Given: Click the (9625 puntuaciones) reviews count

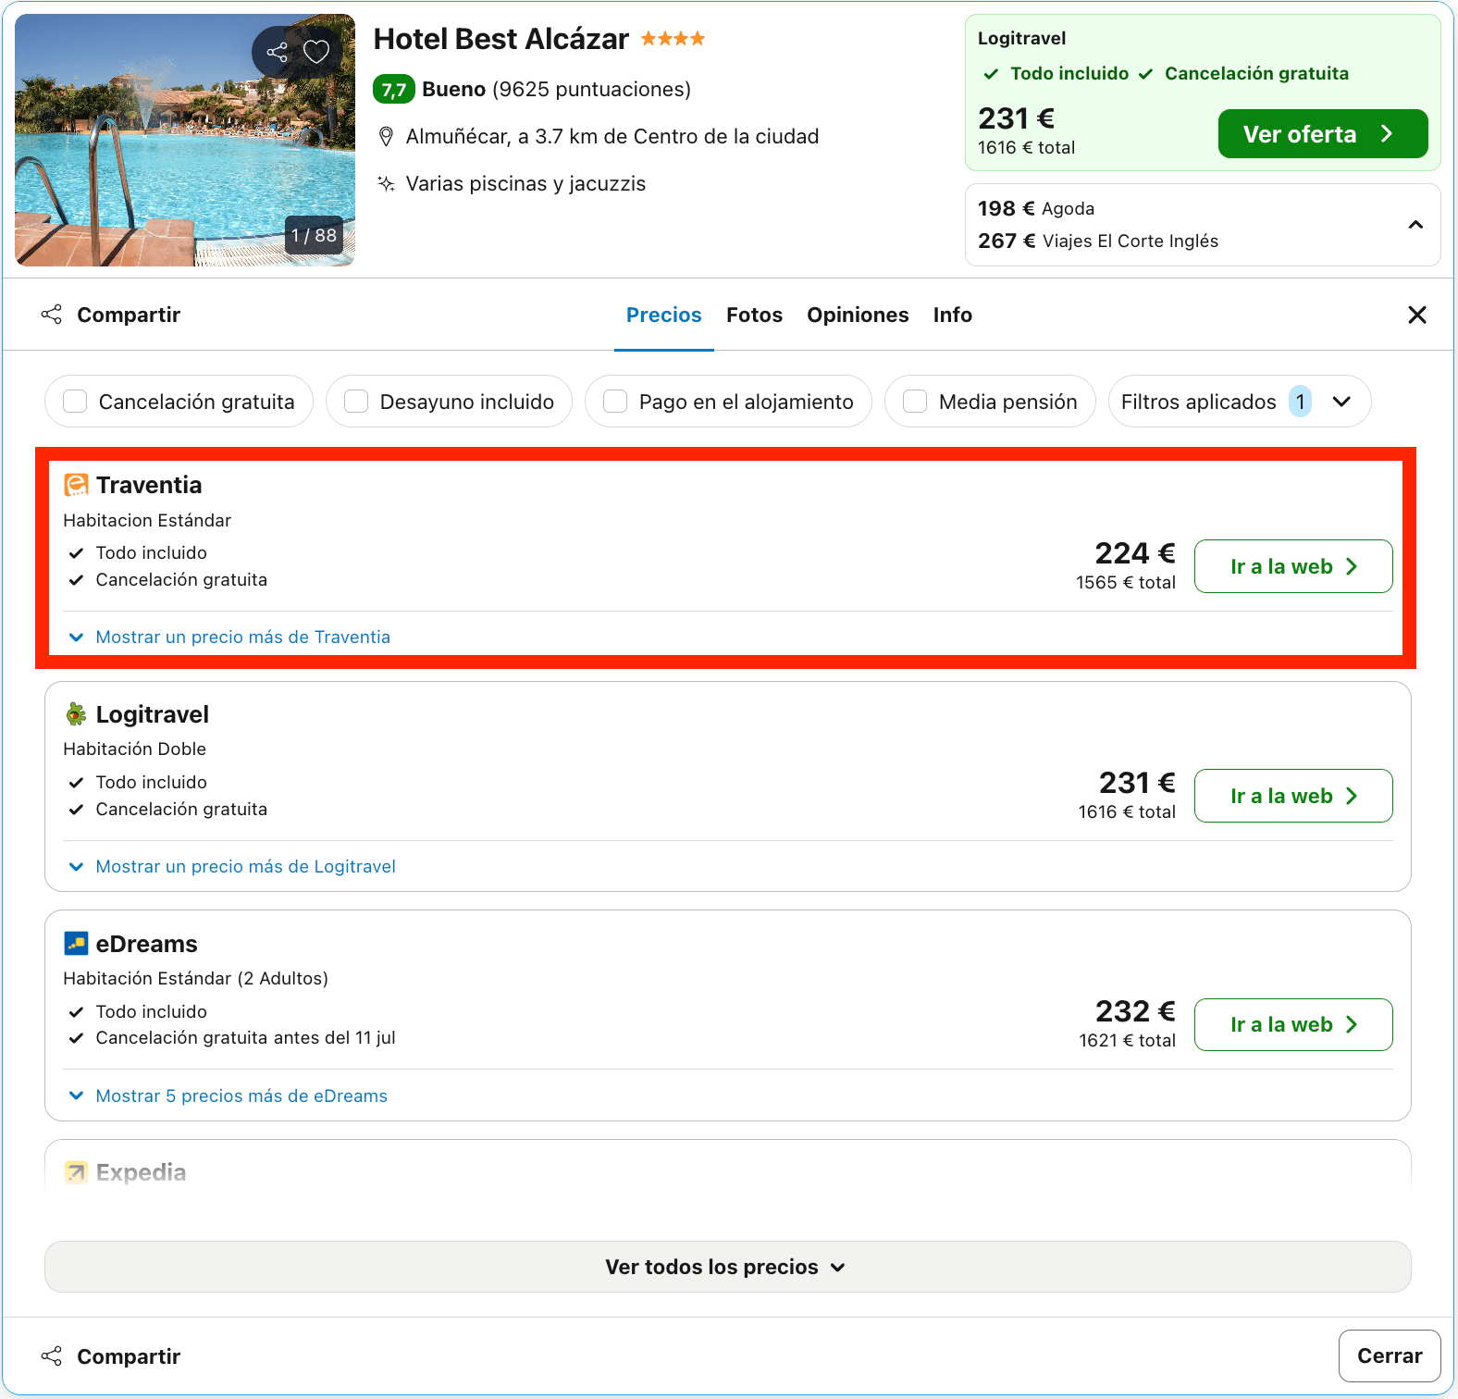Looking at the screenshot, I should point(592,90).
